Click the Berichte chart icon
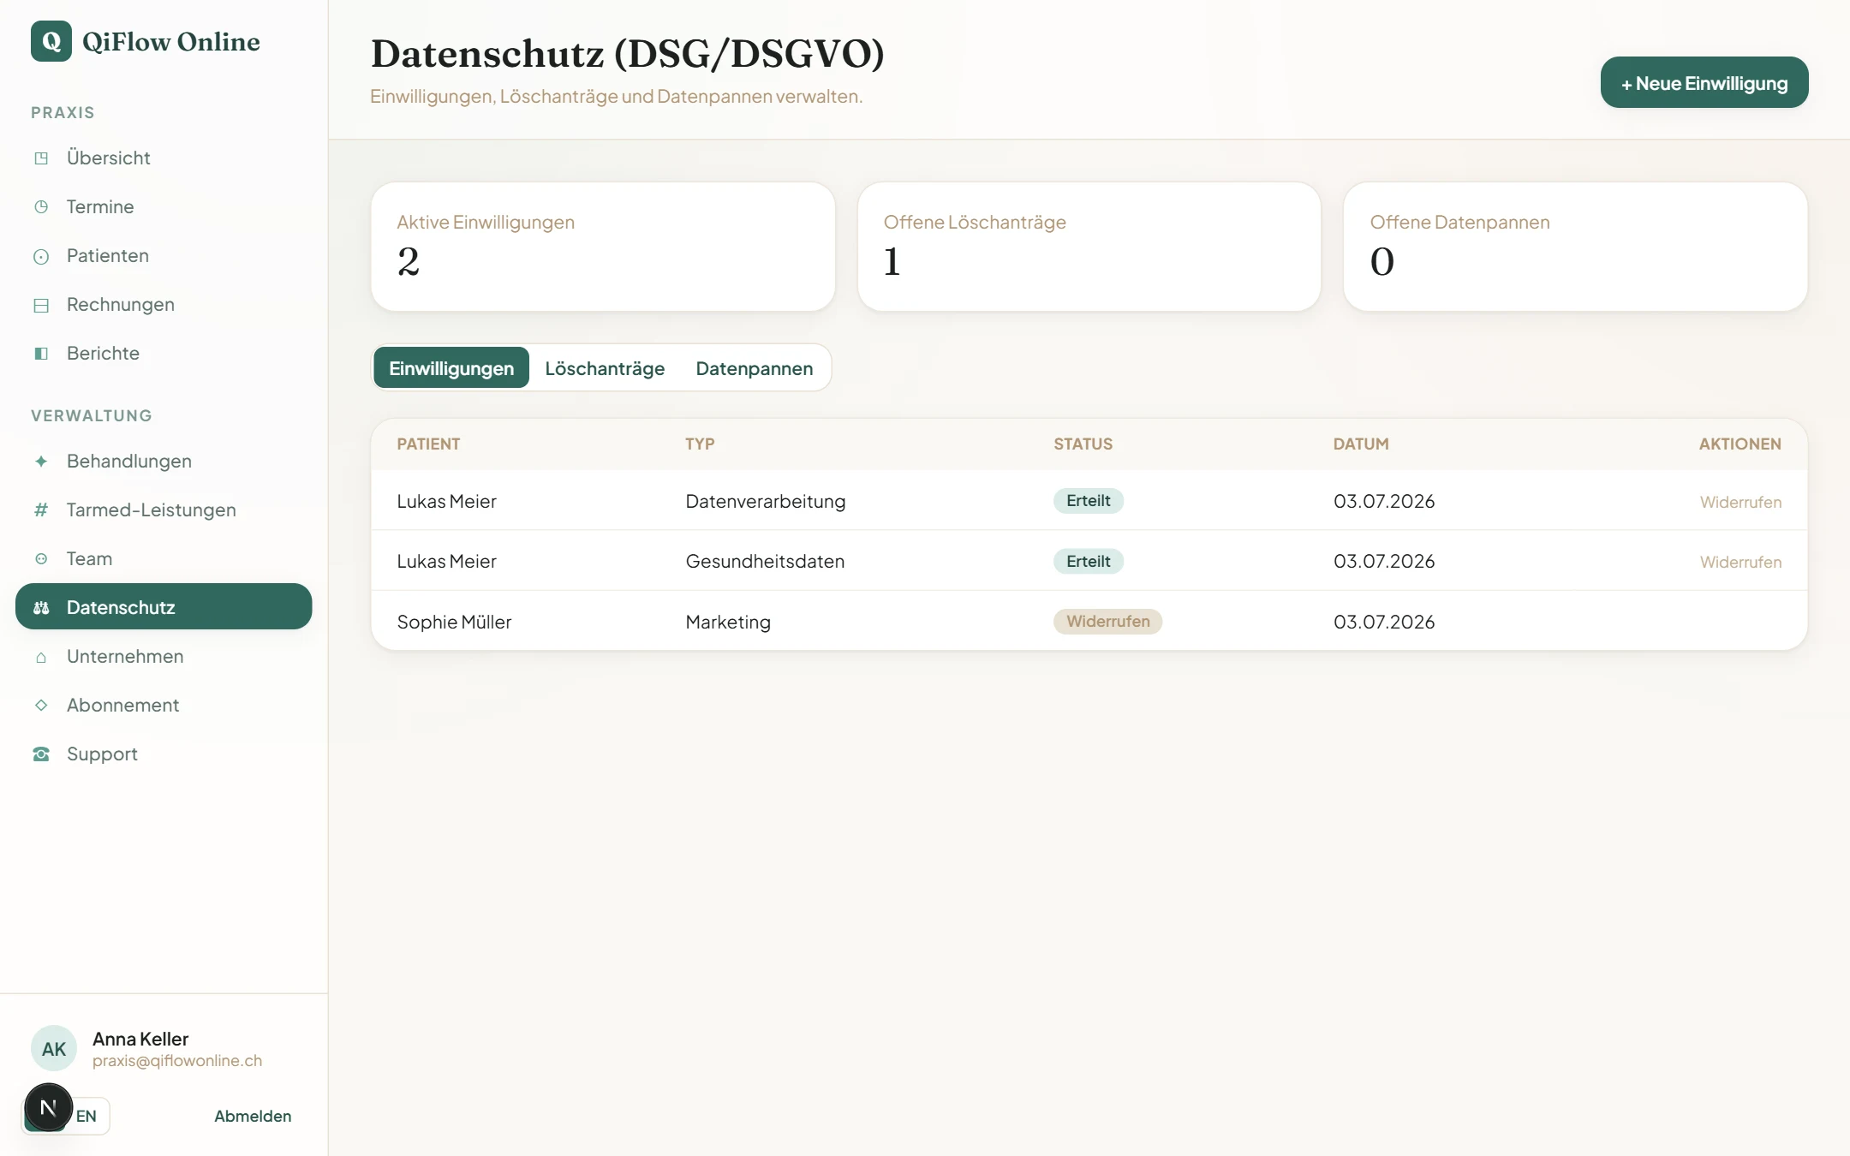The height and width of the screenshot is (1156, 1850). 41,354
